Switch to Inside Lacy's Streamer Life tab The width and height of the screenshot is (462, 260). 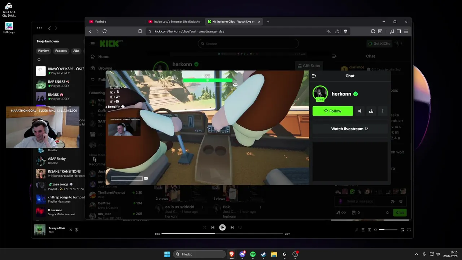click(x=175, y=22)
